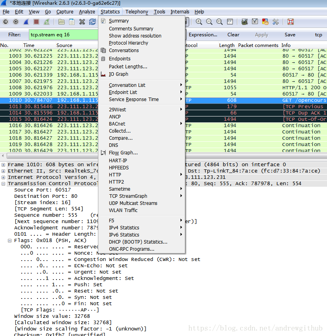Expand Service Response Time submenu

click(142, 99)
